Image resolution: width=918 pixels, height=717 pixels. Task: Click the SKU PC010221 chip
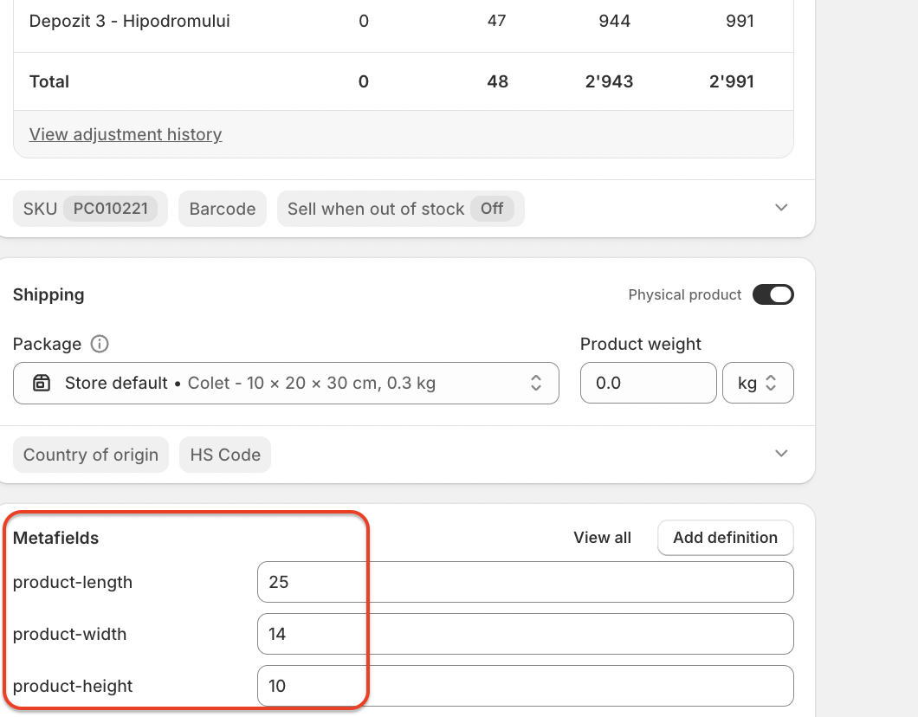90,209
